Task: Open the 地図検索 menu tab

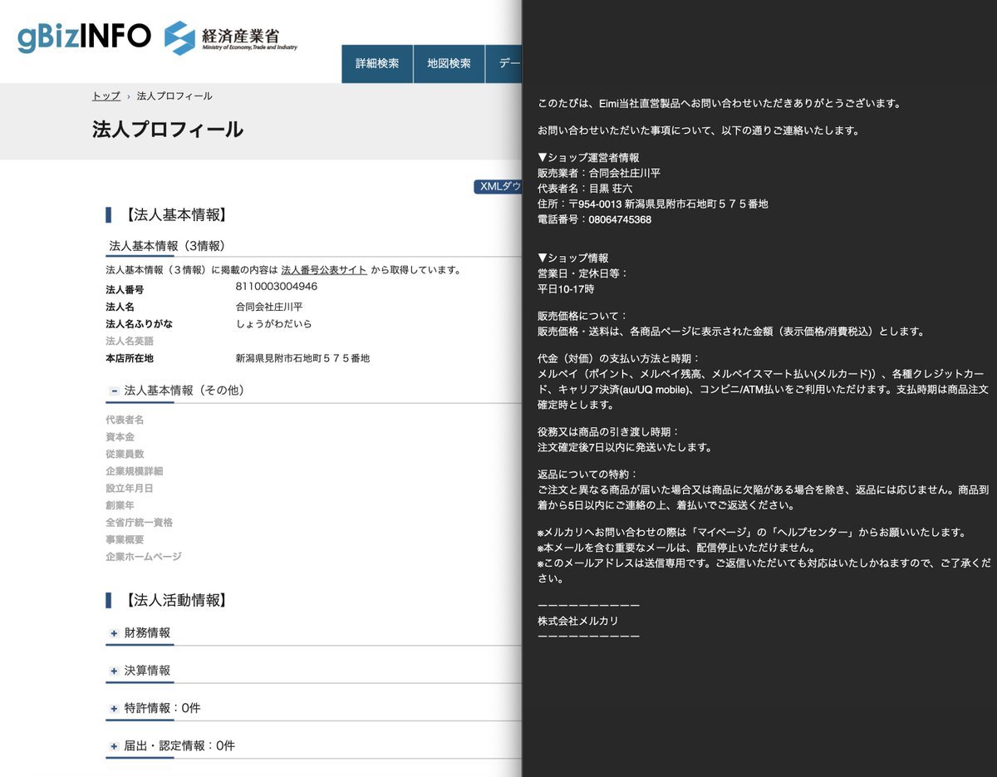Action: pyautogui.click(x=449, y=64)
